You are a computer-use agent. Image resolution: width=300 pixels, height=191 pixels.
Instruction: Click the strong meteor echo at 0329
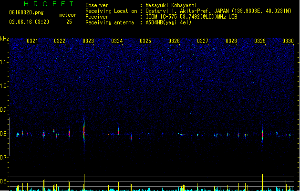[x=262, y=134]
